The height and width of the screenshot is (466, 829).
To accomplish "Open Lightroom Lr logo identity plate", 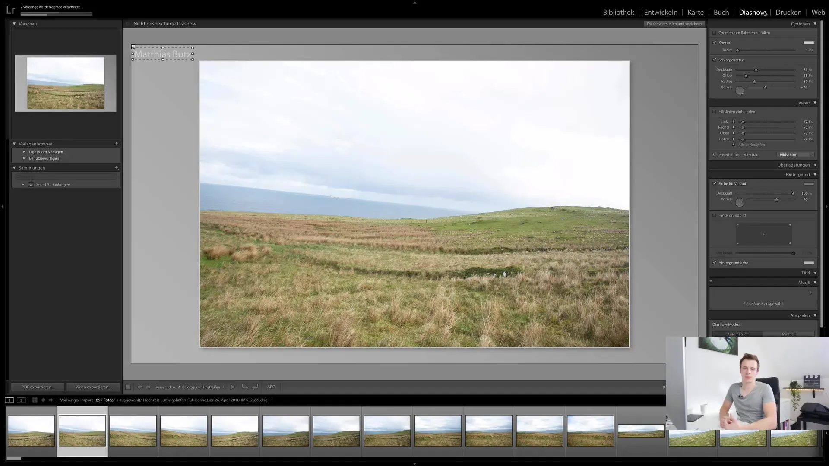I will 10,10.
